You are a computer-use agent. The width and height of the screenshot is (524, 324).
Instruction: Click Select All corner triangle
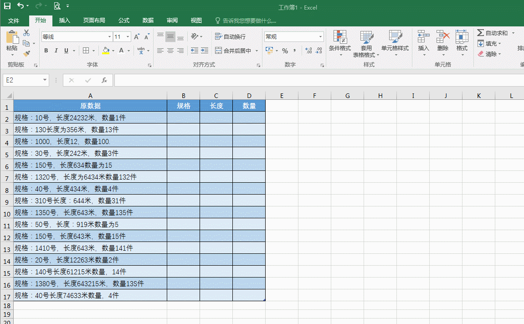(9, 96)
